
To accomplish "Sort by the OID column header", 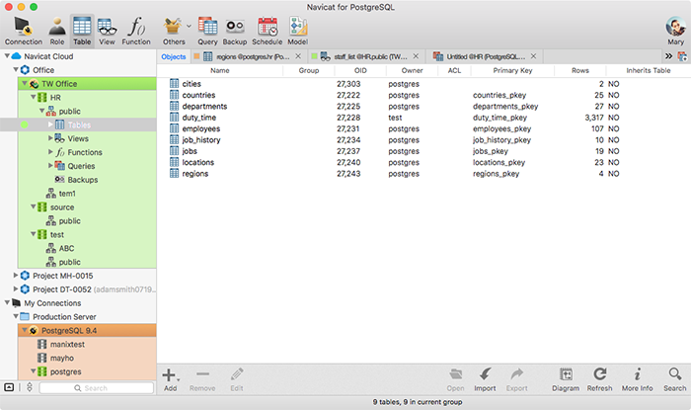I will (360, 70).
